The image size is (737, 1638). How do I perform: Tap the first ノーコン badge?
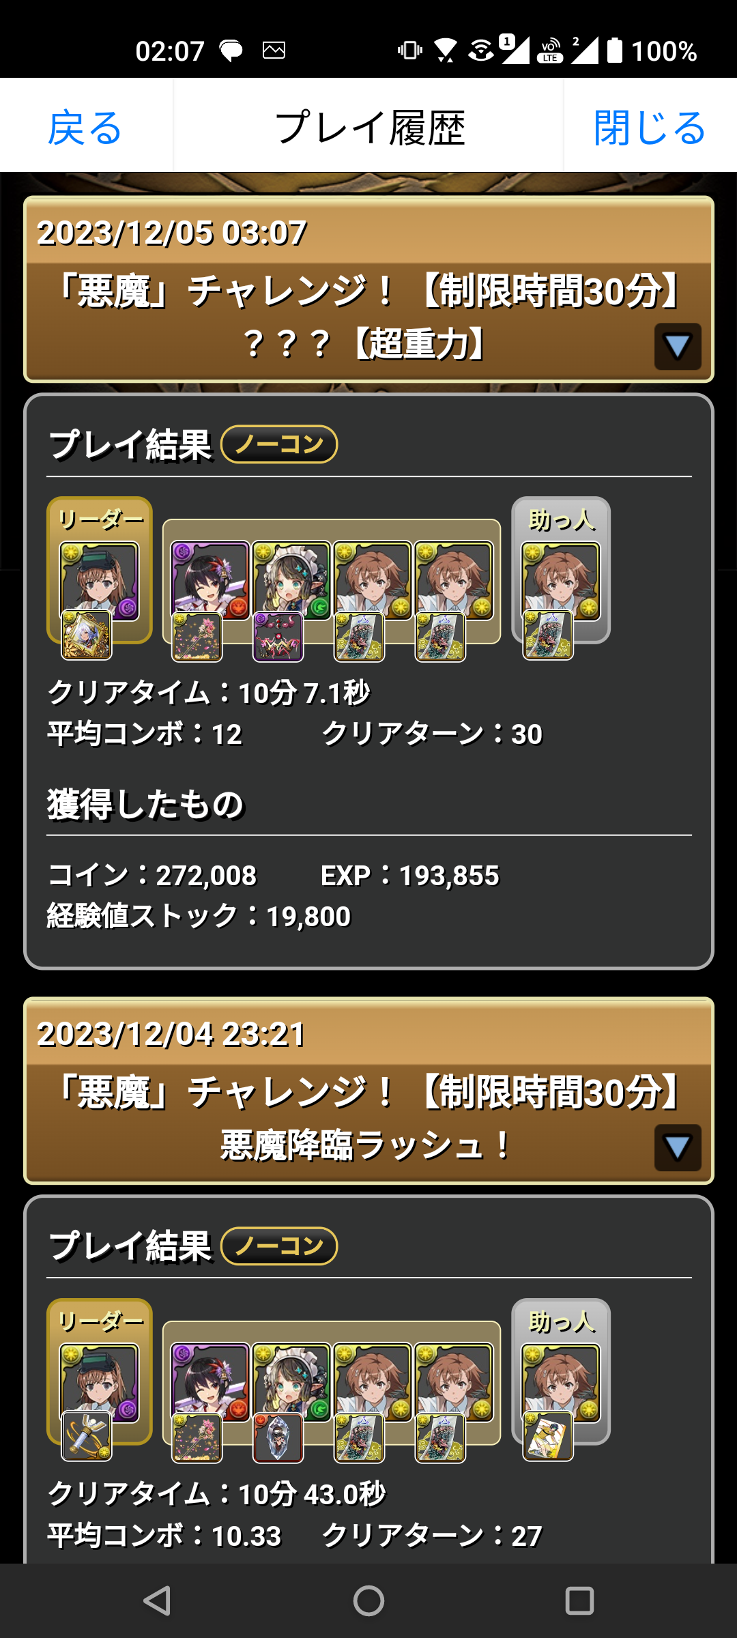(x=279, y=444)
